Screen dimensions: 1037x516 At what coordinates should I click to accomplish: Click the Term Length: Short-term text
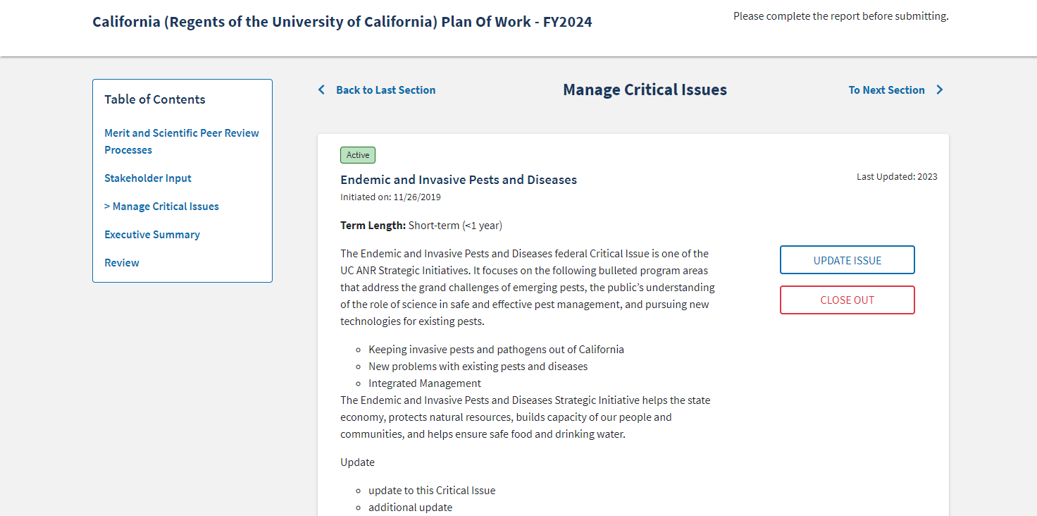(x=421, y=226)
